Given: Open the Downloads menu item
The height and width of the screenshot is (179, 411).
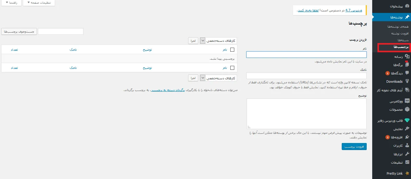Looking at the screenshot, I should [394, 82].
